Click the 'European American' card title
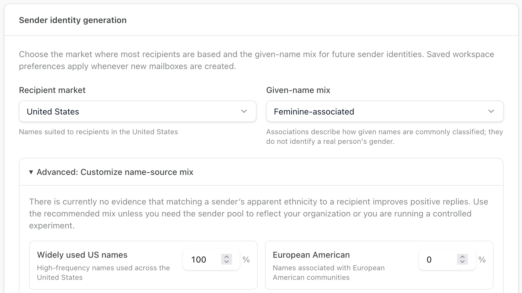522x293 pixels. 311,255
